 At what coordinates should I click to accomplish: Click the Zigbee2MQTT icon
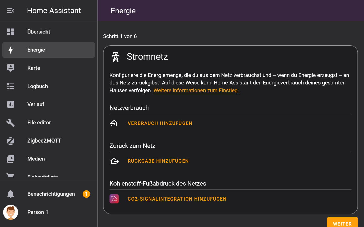[x=11, y=141]
